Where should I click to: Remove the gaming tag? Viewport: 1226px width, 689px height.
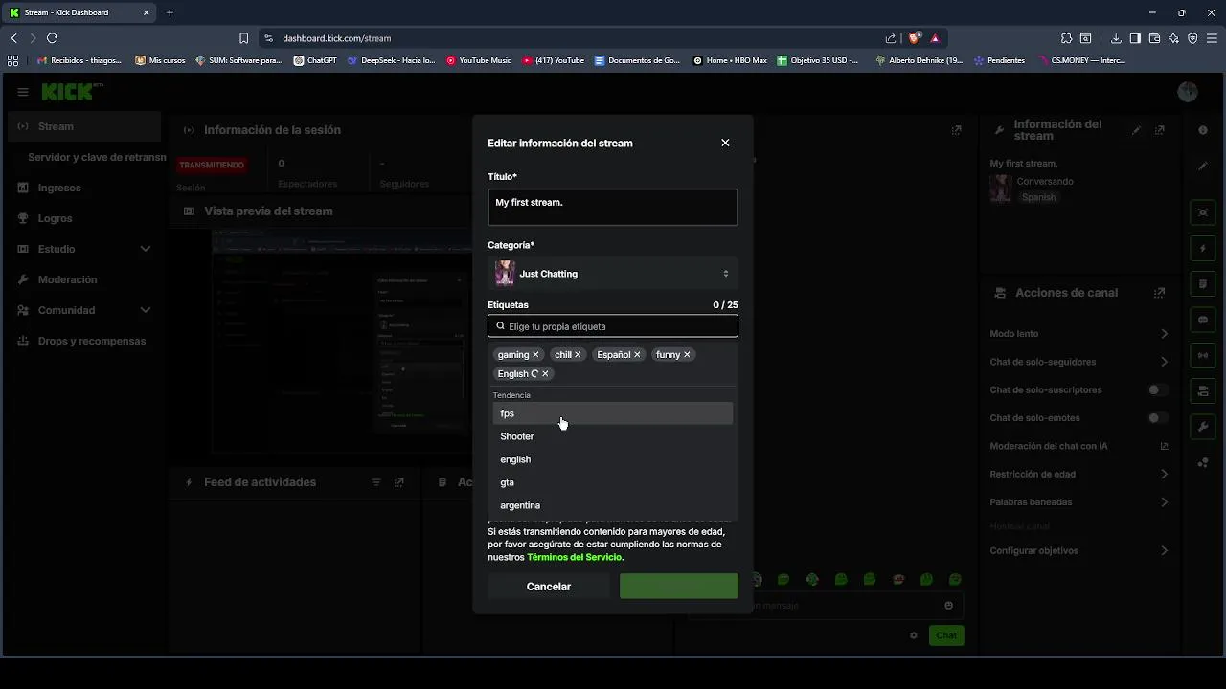[x=535, y=355]
